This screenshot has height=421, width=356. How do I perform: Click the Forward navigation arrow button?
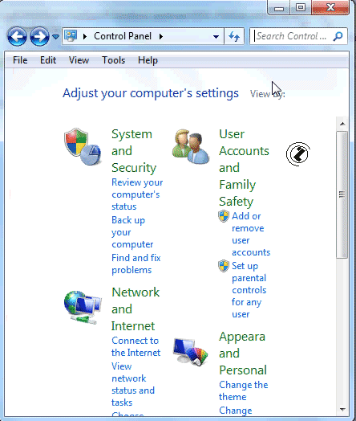click(39, 36)
